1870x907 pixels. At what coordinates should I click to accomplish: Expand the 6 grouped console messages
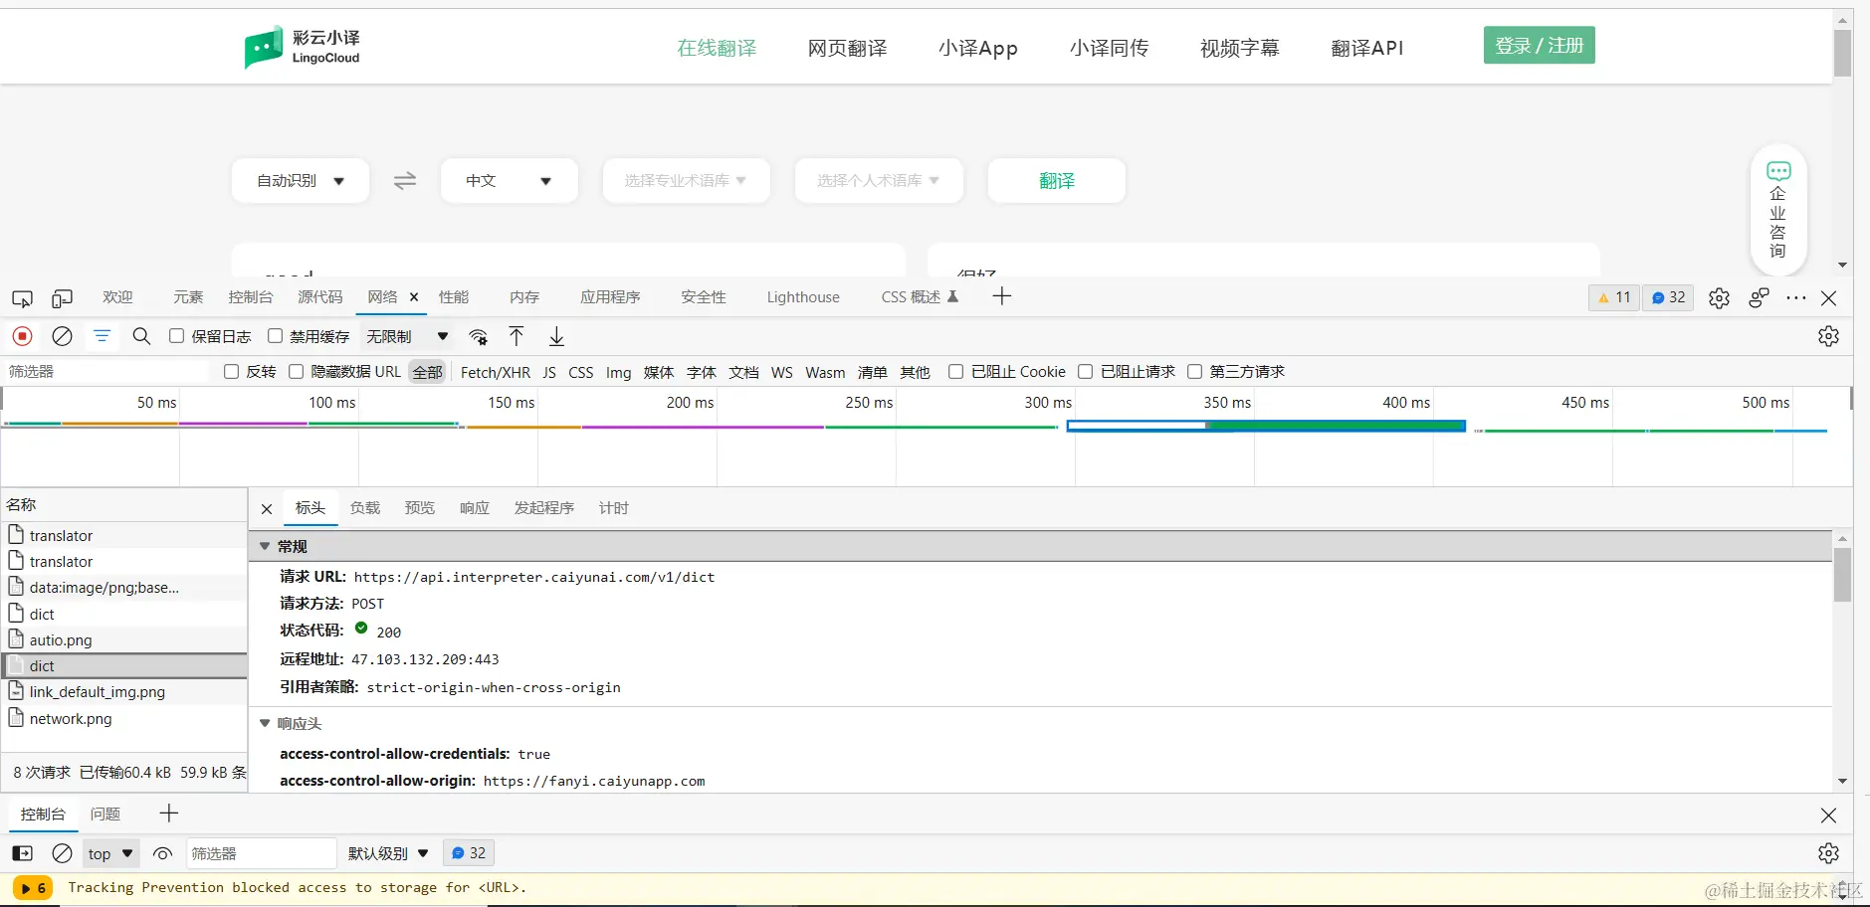coord(33,888)
